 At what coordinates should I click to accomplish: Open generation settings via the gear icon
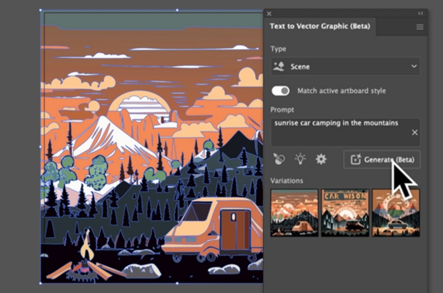click(320, 160)
